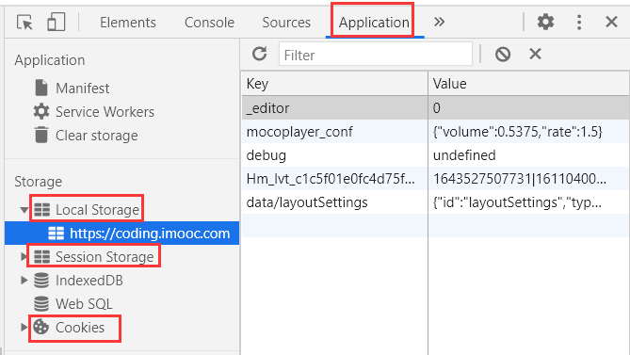Switch to the Sources tab
Viewport: 630px width, 355px height.
286,23
